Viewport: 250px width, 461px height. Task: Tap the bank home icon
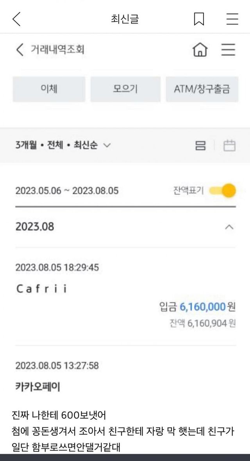pos(200,50)
